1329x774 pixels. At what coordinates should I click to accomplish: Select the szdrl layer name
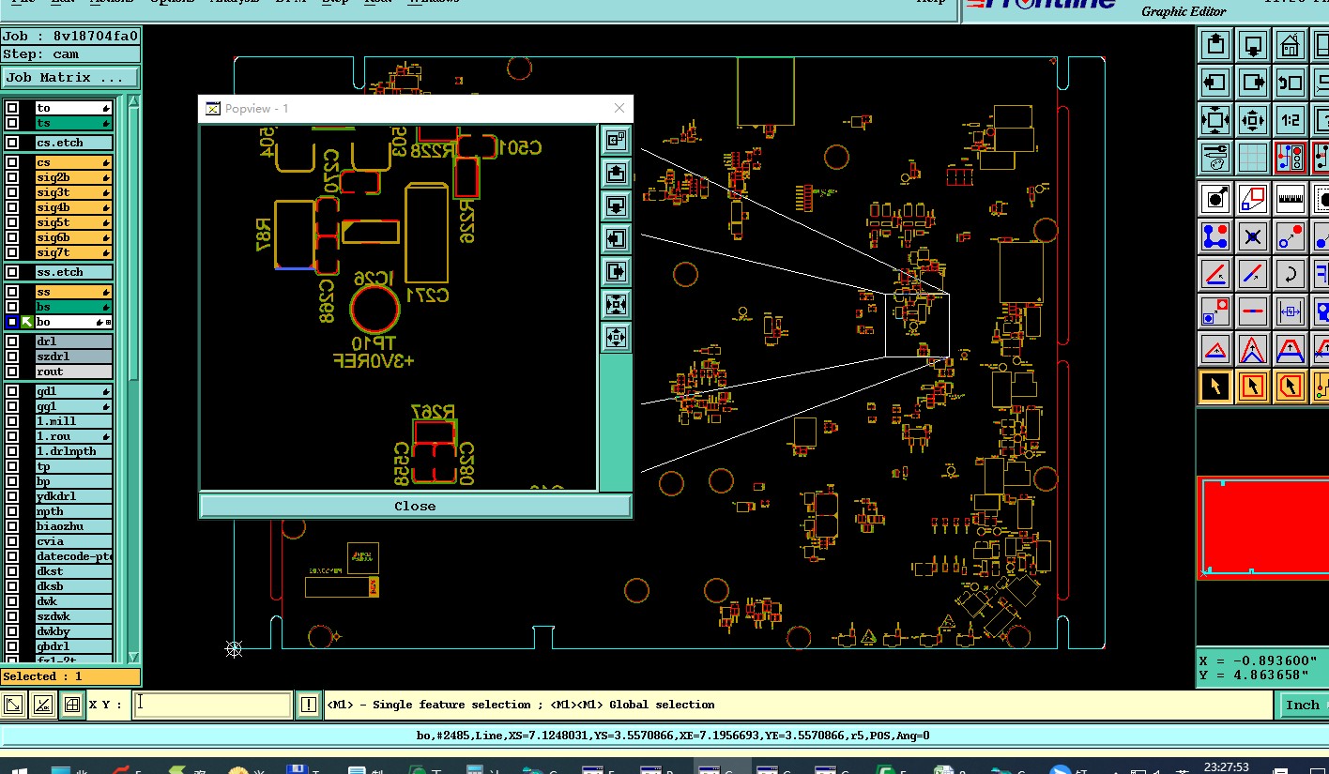pos(73,357)
